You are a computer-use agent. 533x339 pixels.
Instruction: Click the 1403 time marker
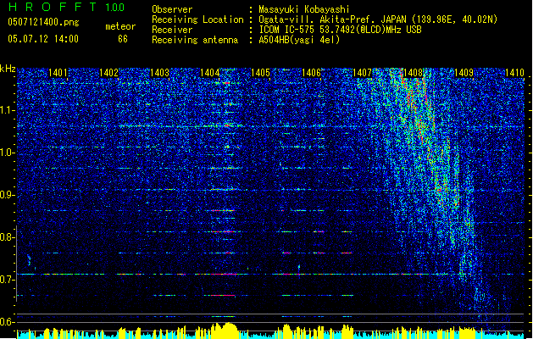point(159,73)
